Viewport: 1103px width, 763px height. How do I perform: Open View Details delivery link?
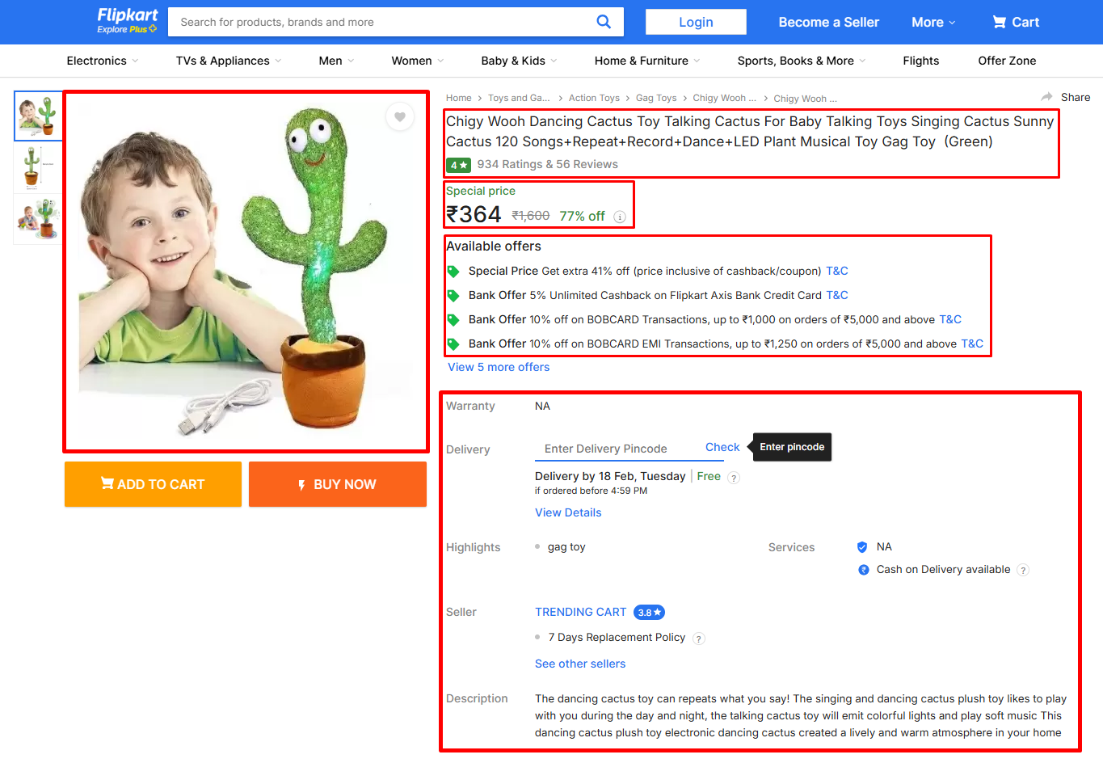568,512
